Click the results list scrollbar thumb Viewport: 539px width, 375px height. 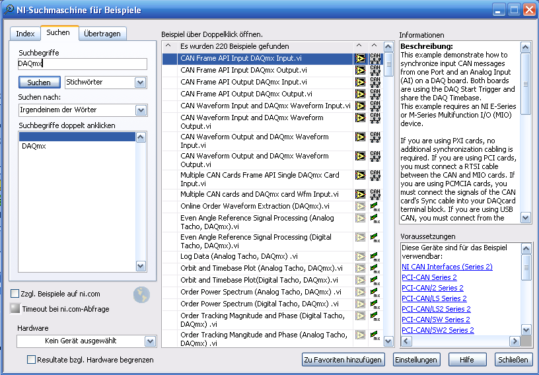pos(388,64)
